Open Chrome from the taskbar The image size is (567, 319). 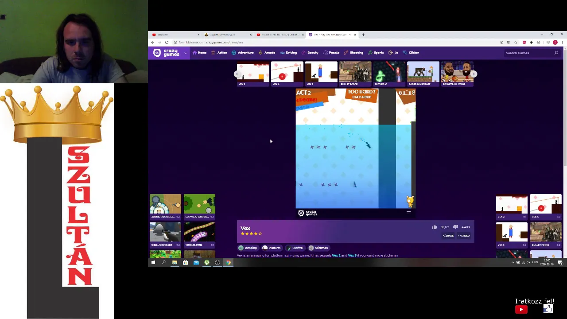tap(228, 263)
